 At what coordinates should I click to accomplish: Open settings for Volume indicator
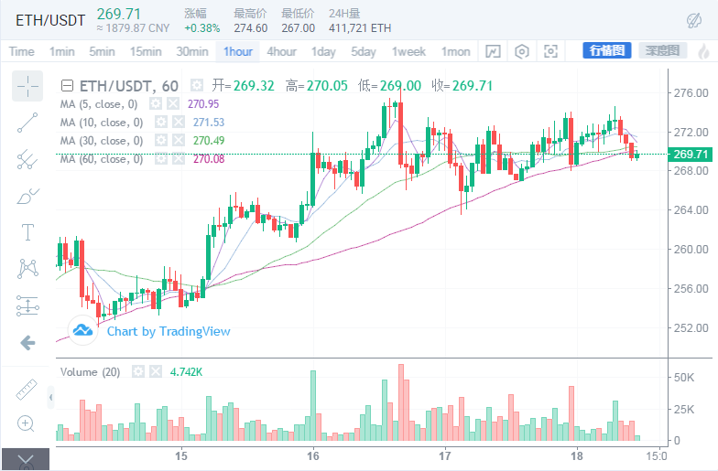pyautogui.click(x=138, y=371)
